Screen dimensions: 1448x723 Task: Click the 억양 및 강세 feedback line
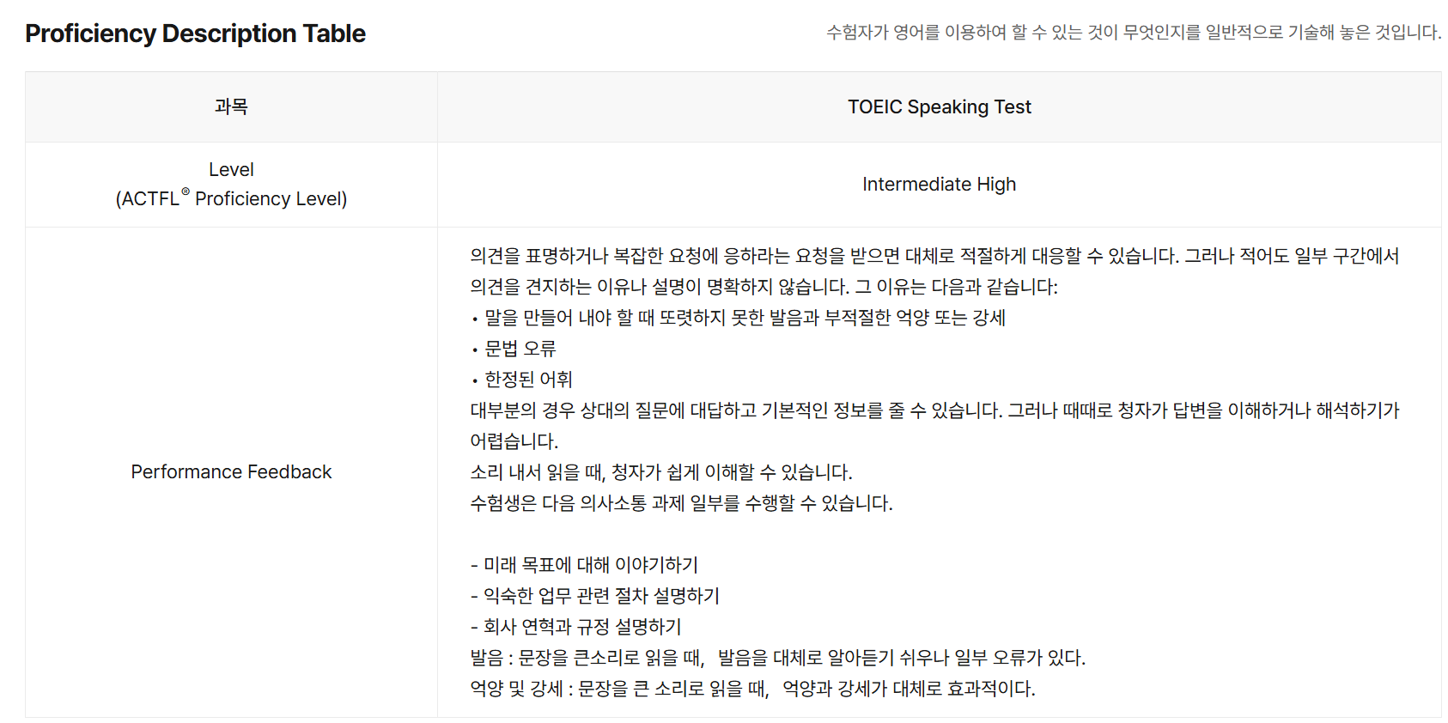click(752, 689)
